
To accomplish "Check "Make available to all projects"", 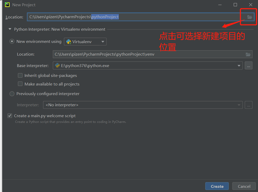I will pos(20,84).
